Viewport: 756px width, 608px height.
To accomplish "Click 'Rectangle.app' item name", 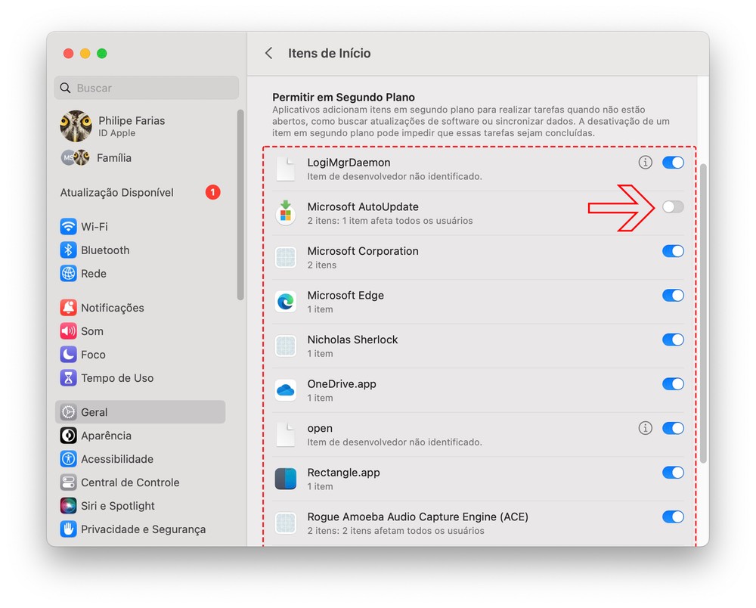I will [344, 473].
